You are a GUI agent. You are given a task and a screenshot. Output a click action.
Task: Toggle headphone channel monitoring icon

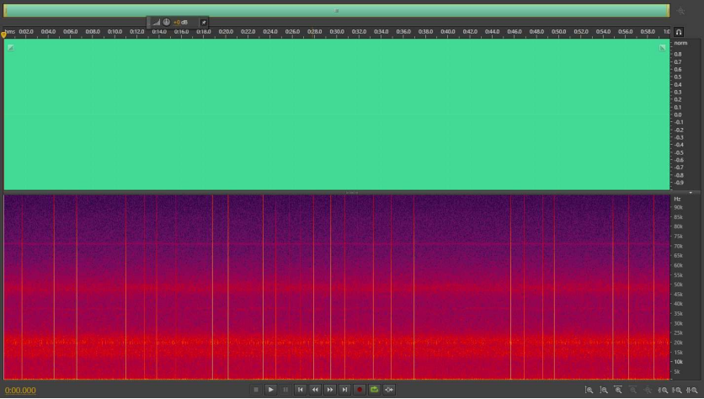click(x=679, y=32)
